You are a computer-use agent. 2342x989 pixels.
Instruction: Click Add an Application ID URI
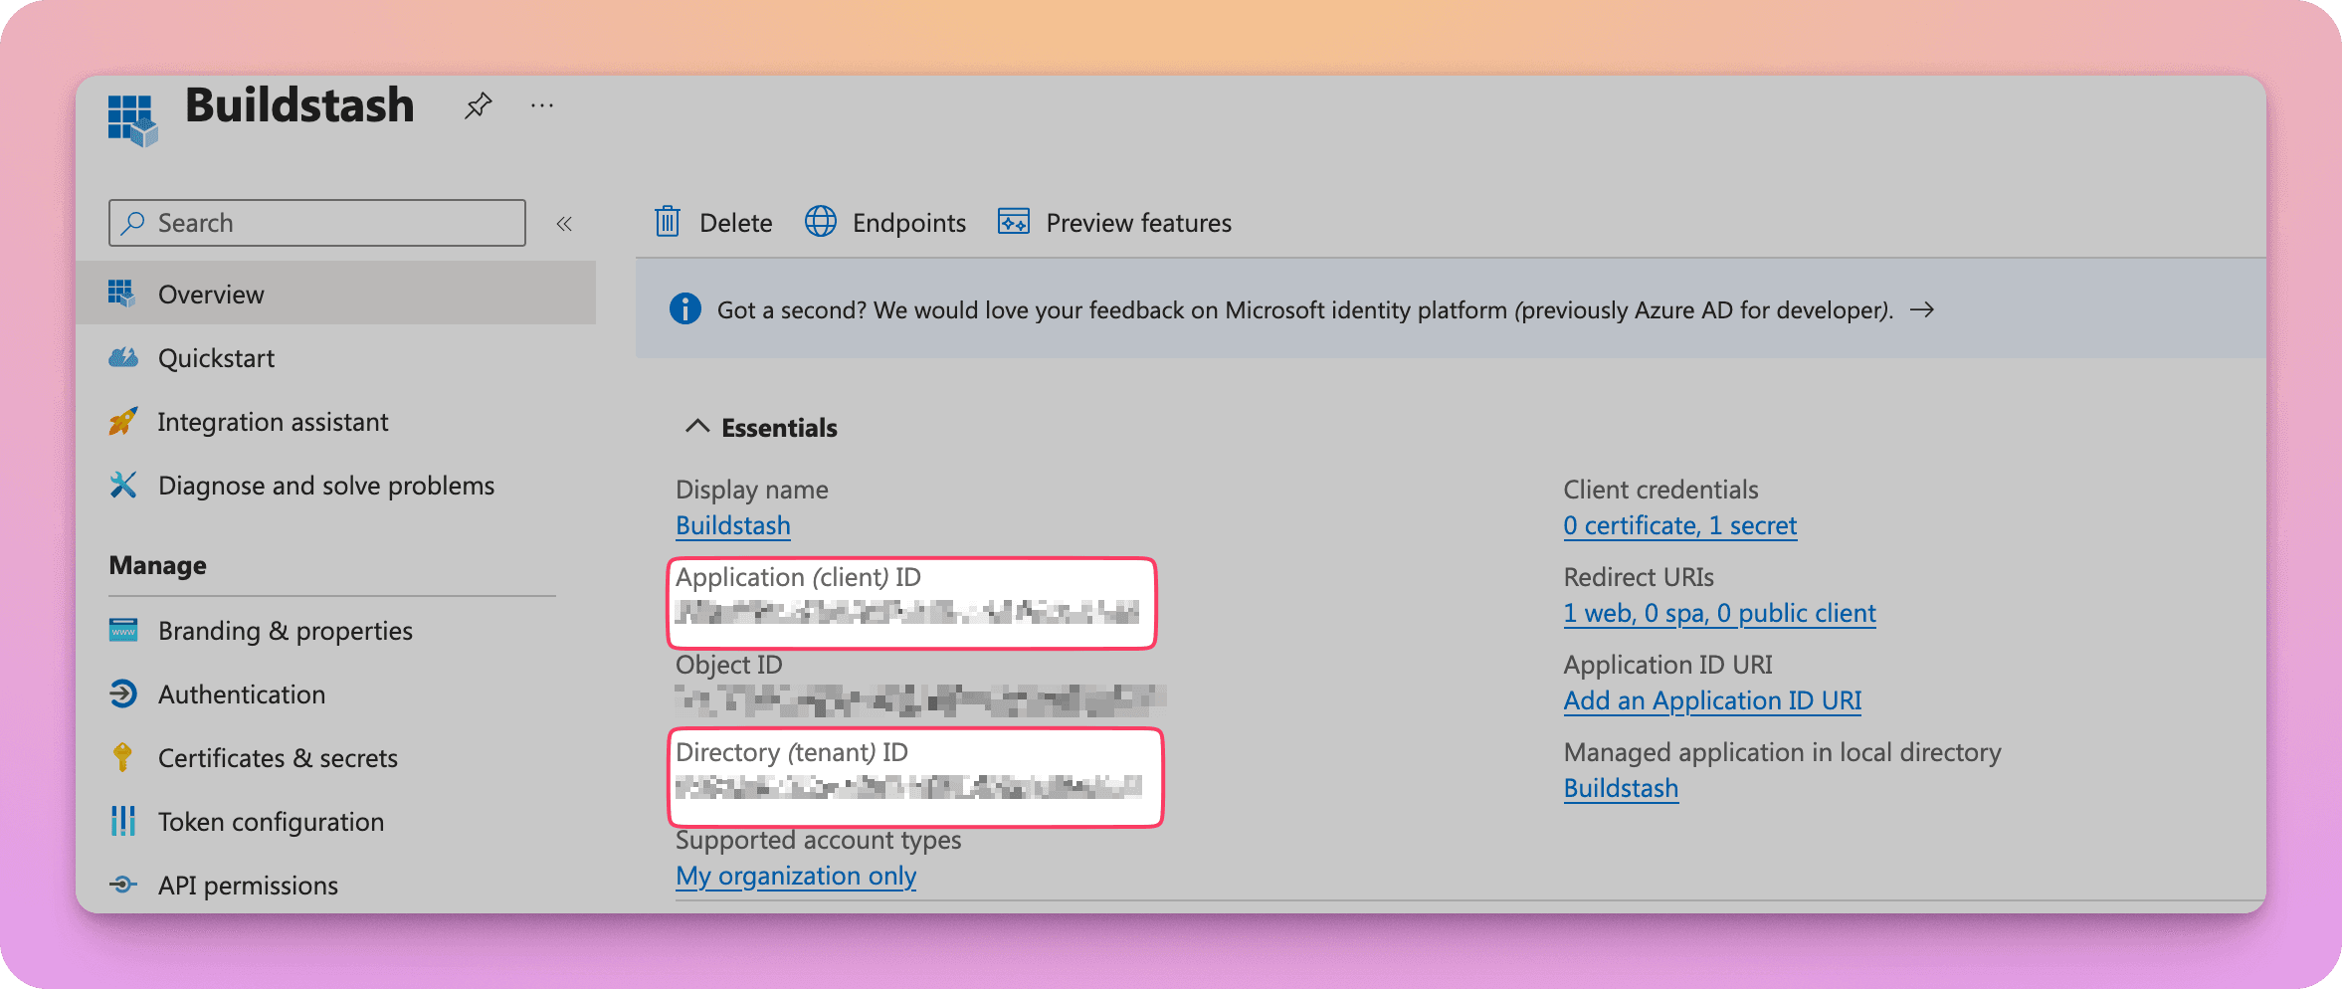click(1711, 700)
